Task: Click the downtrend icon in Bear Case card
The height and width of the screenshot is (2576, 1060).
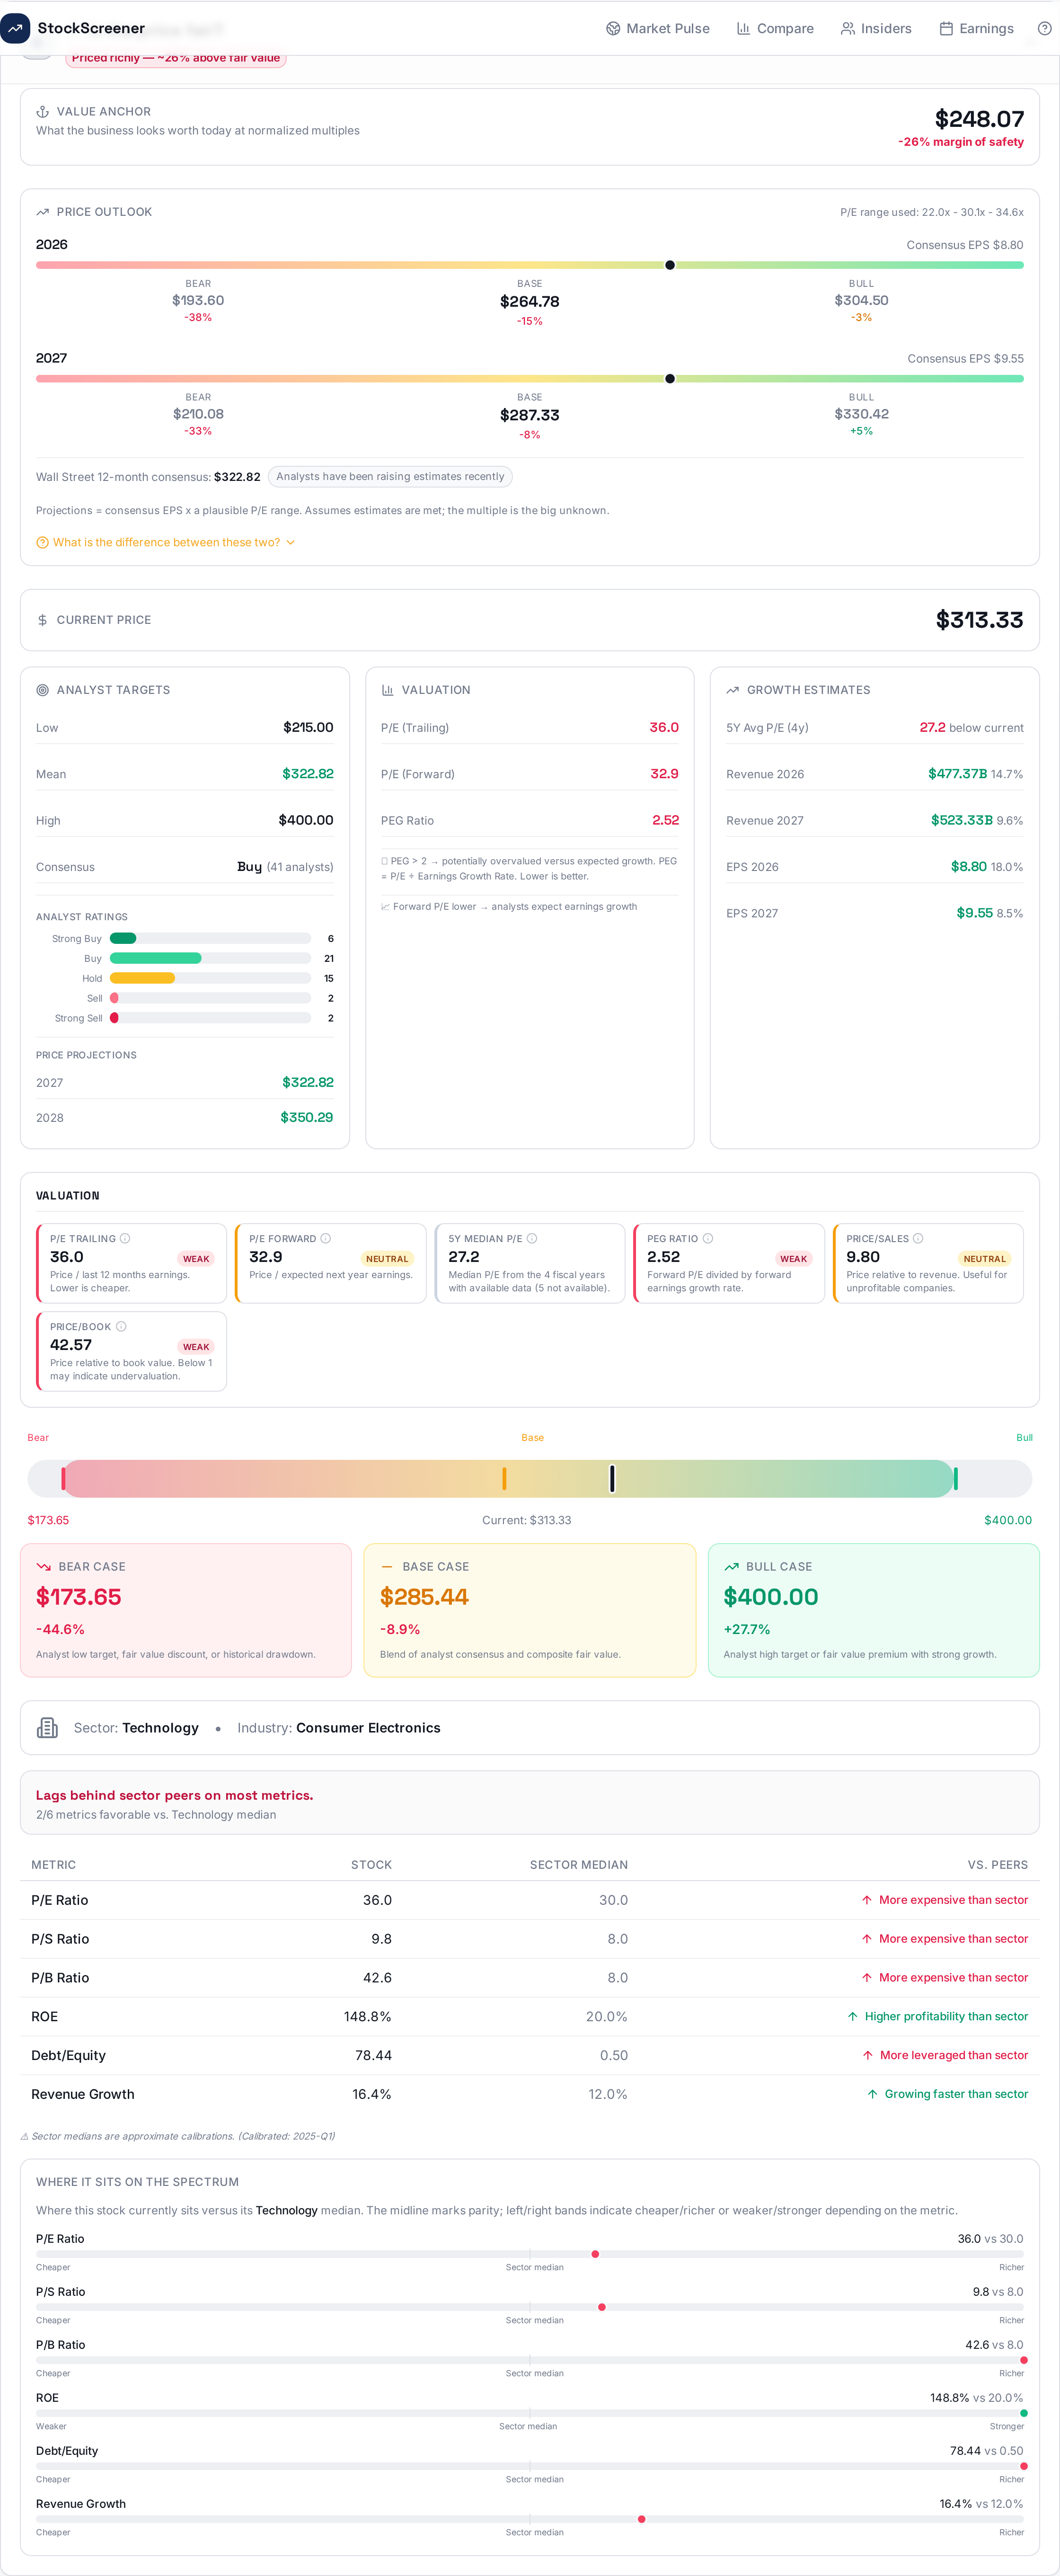Action: click(x=43, y=1566)
